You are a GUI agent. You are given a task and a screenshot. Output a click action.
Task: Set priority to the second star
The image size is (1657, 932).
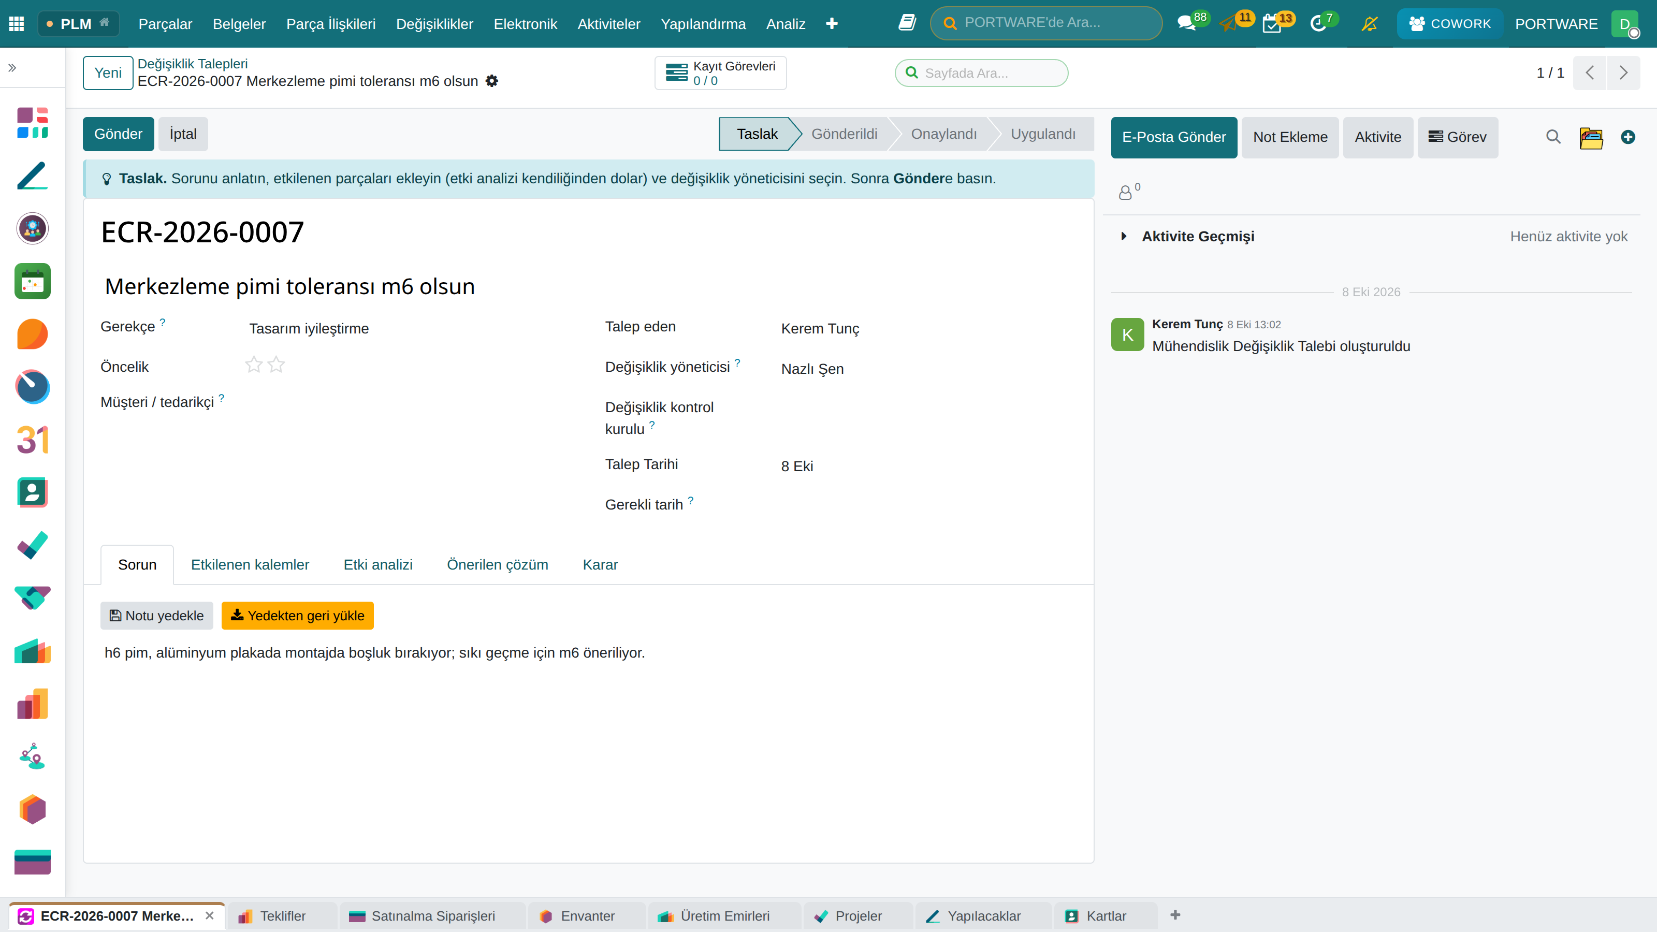click(x=276, y=366)
